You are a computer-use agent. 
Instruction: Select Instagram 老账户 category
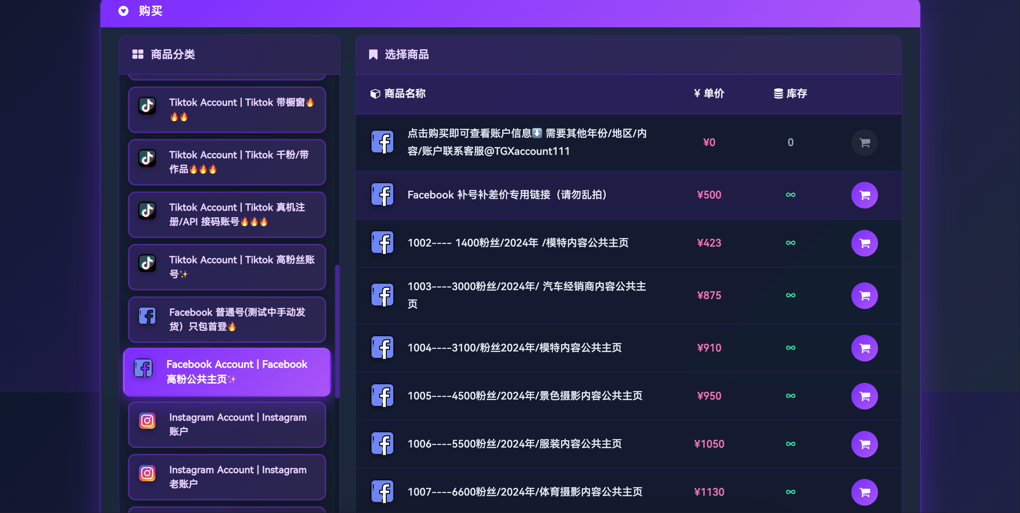pyautogui.click(x=227, y=476)
